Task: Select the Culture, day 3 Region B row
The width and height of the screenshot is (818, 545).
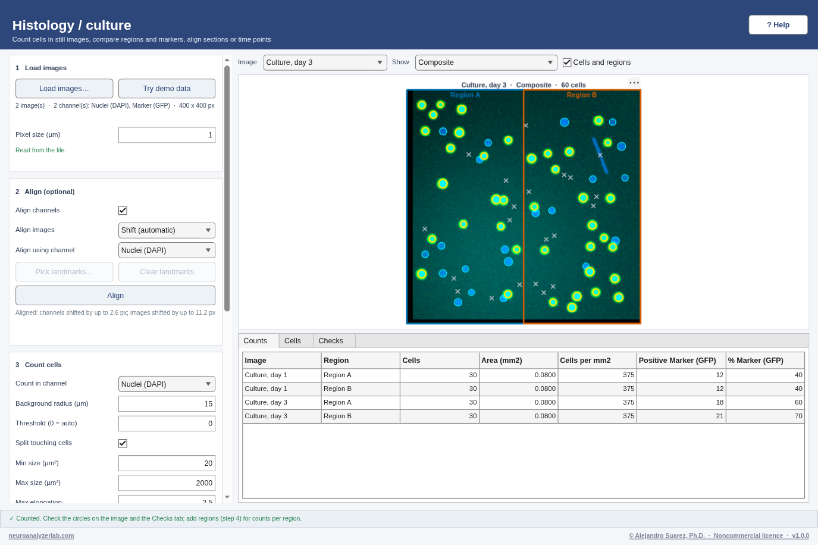Action: [524, 416]
